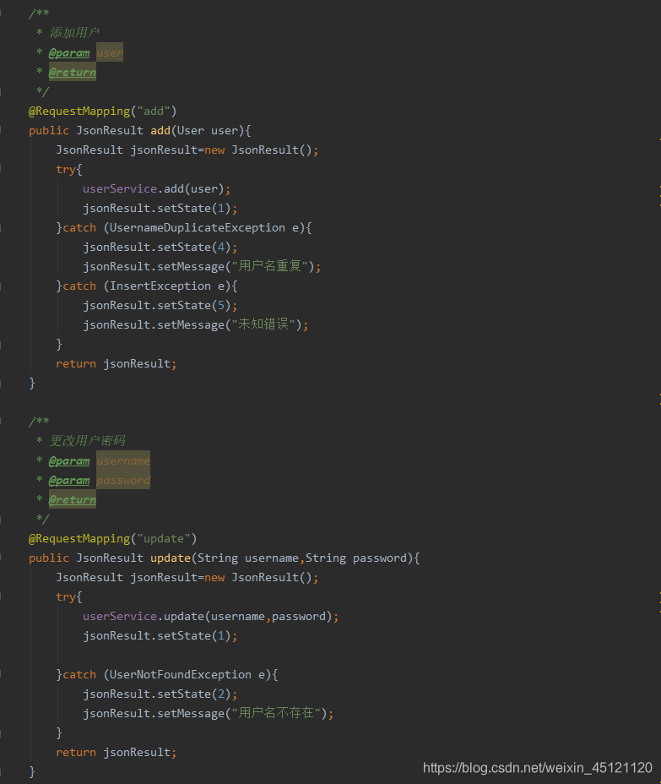Click the catch (InsertException e) line
The height and width of the screenshot is (784, 661).
(147, 286)
